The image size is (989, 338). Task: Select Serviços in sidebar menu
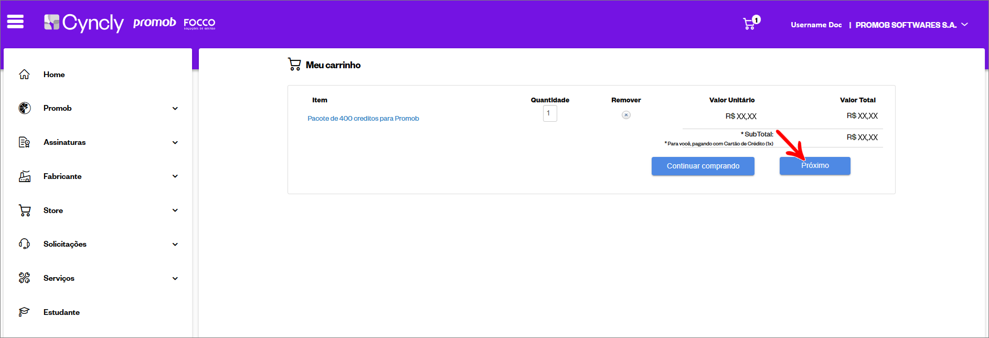[x=59, y=278]
